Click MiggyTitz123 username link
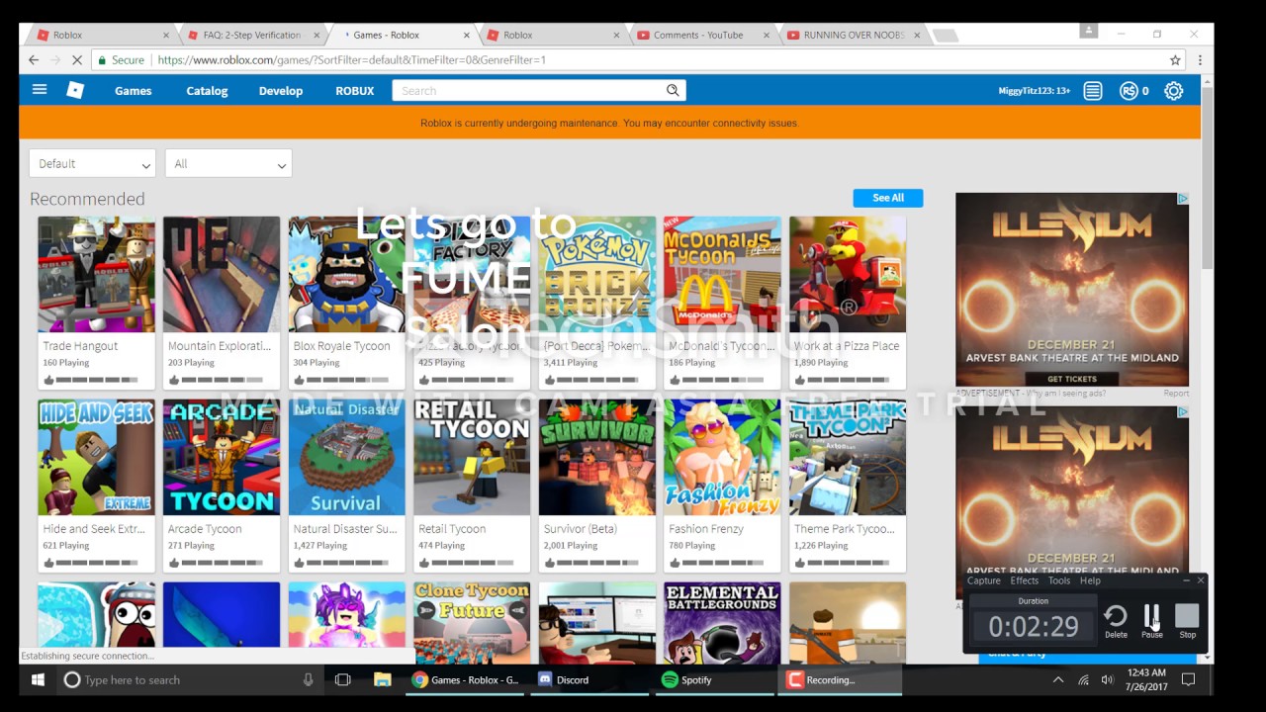The image size is (1266, 712). 1034,91
